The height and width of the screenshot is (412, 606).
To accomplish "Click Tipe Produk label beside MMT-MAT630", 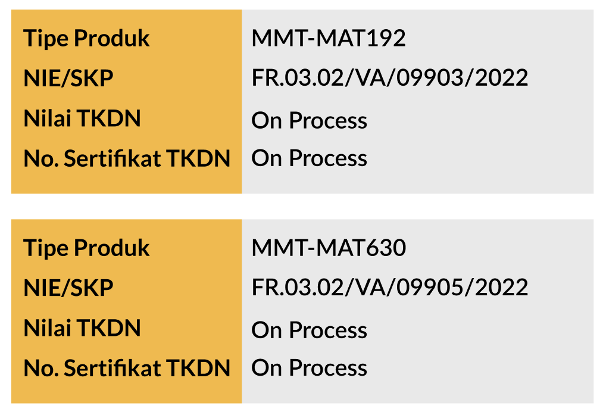I will (x=87, y=248).
